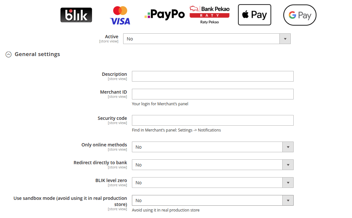The image size is (352, 218).
Task: Click the BLIK level zero arrow button
Action: click(x=288, y=183)
